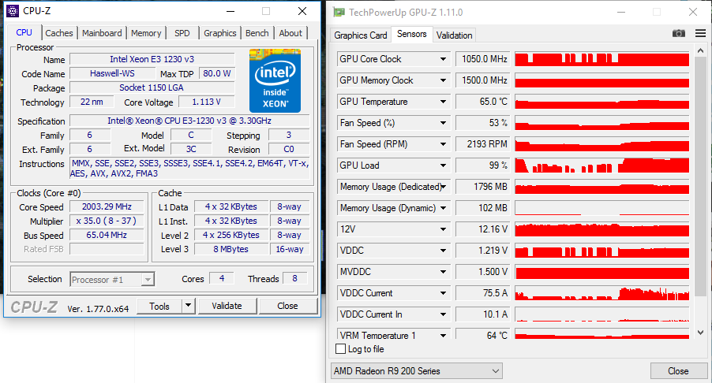
Task: Click the GPU-Z sensor list scrollbar thumb
Action: [700, 178]
